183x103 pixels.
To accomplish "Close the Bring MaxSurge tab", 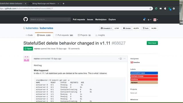I will coord(58,4).
